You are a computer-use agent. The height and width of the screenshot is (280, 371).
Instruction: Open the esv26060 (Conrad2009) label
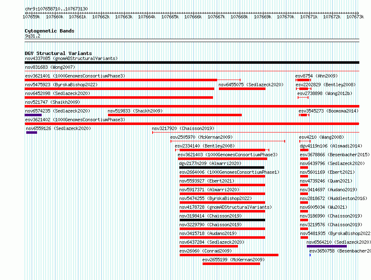coord(206,251)
